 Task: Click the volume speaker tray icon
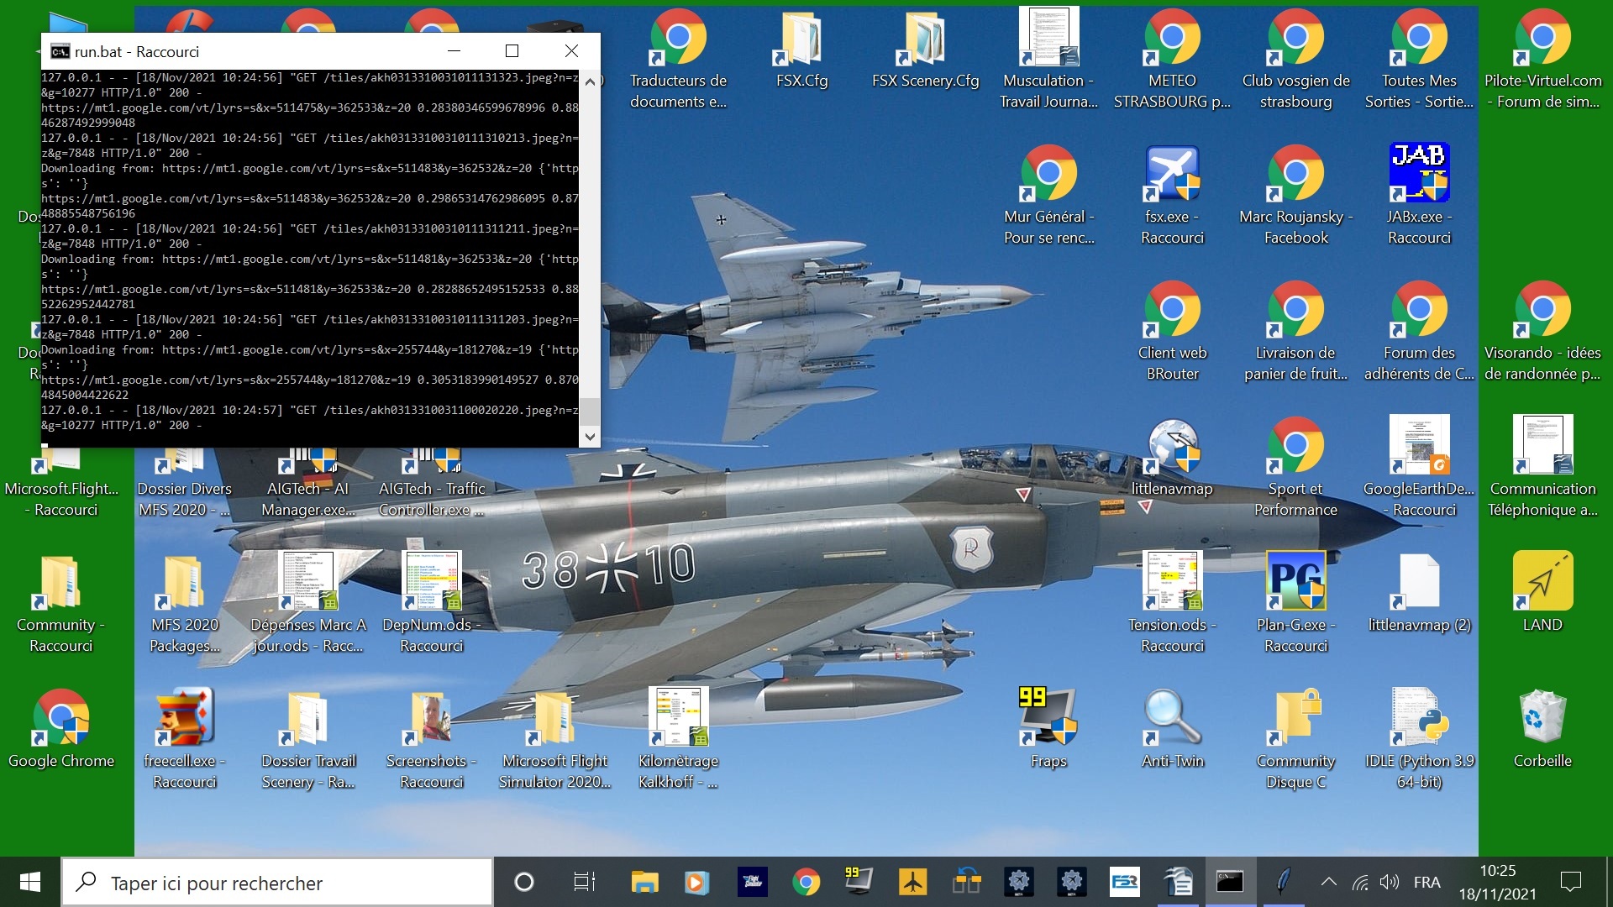1389,882
